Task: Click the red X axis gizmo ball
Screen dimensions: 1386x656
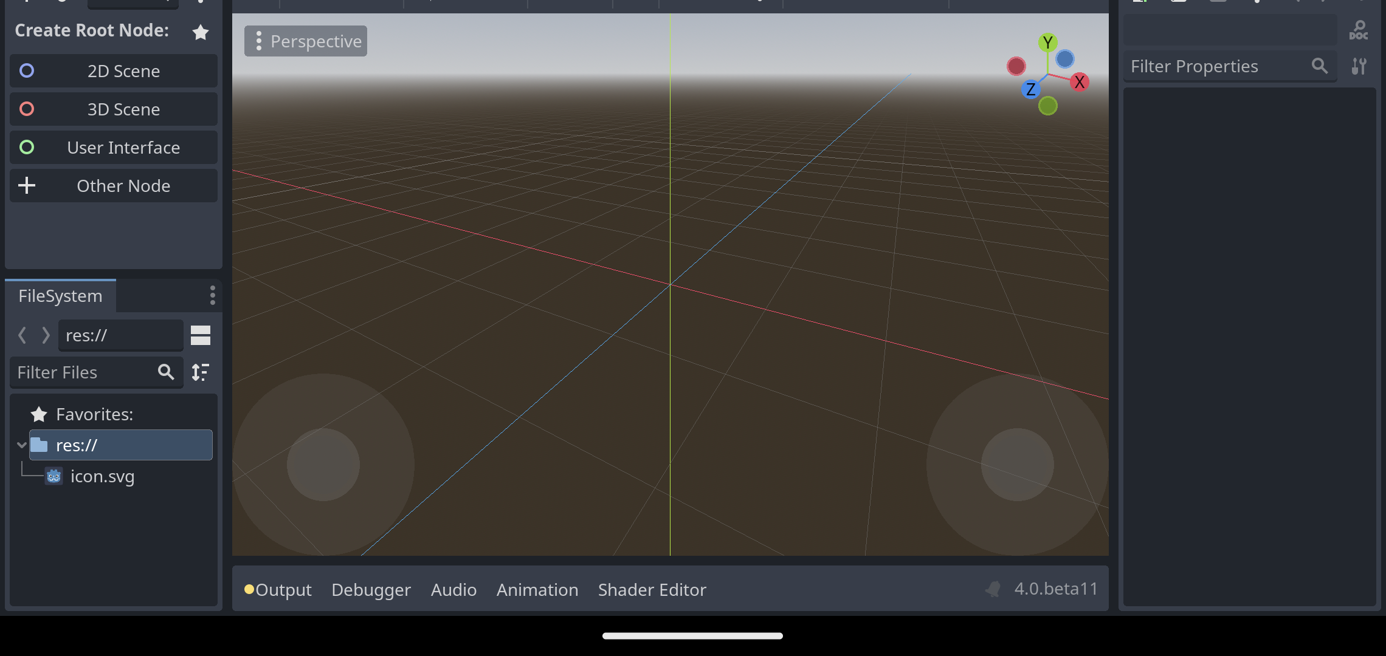Action: 1080,82
